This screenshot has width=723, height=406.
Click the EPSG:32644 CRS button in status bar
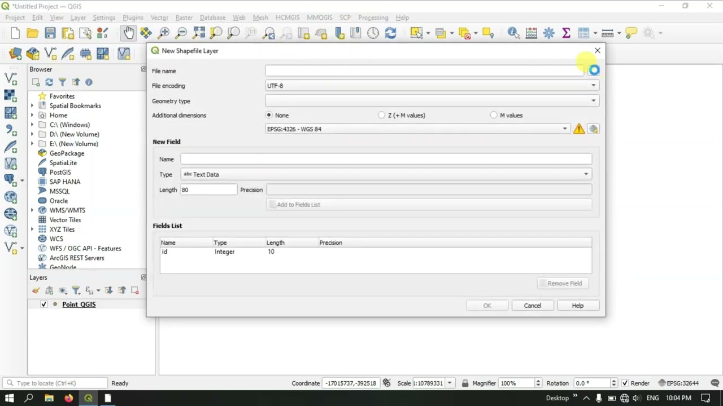point(678,383)
